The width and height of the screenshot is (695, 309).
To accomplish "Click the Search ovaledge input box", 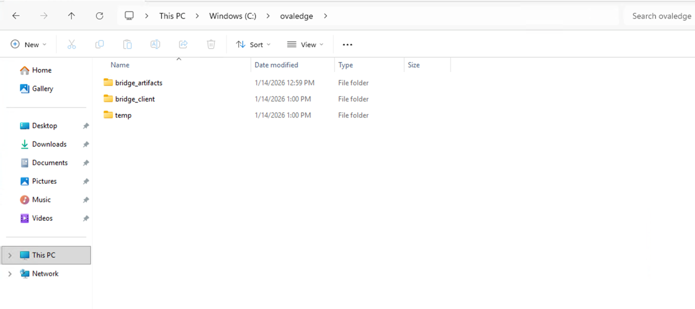I will [x=661, y=16].
